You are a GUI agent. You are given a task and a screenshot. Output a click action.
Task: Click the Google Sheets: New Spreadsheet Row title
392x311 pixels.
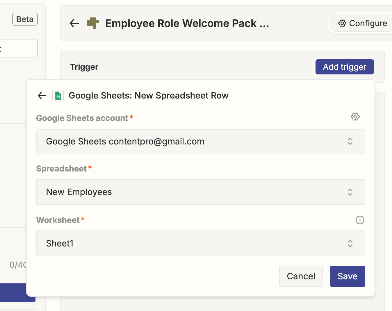(x=149, y=96)
